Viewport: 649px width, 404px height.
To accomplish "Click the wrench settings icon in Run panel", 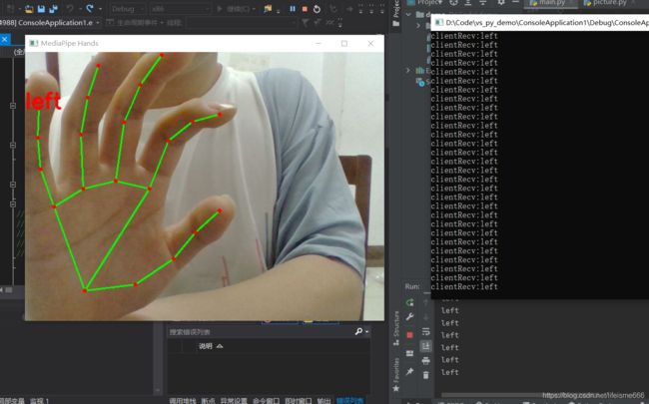I will coord(409,317).
